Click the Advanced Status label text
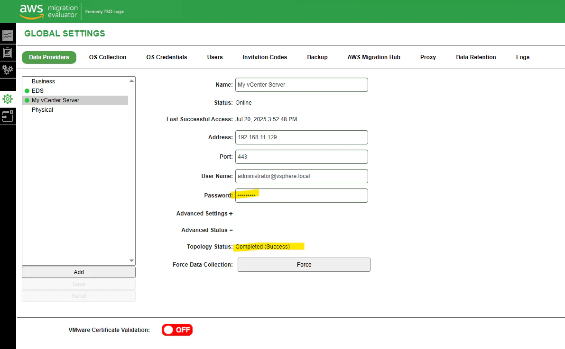 coord(204,230)
